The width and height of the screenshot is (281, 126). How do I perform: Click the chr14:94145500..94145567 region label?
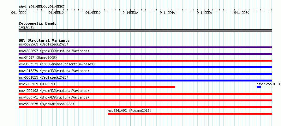[x=42, y=7]
